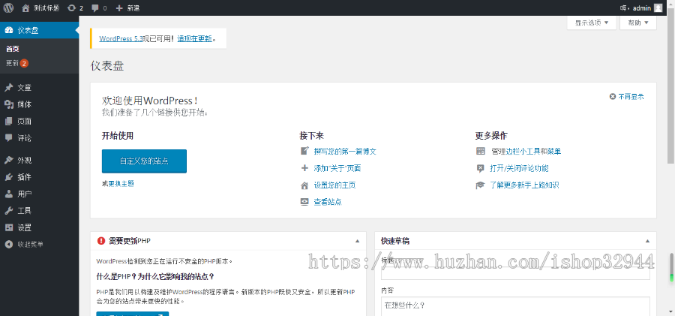Open 页面 pages icon in sidebar
Image resolution: width=675 pixels, height=316 pixels.
(8, 121)
